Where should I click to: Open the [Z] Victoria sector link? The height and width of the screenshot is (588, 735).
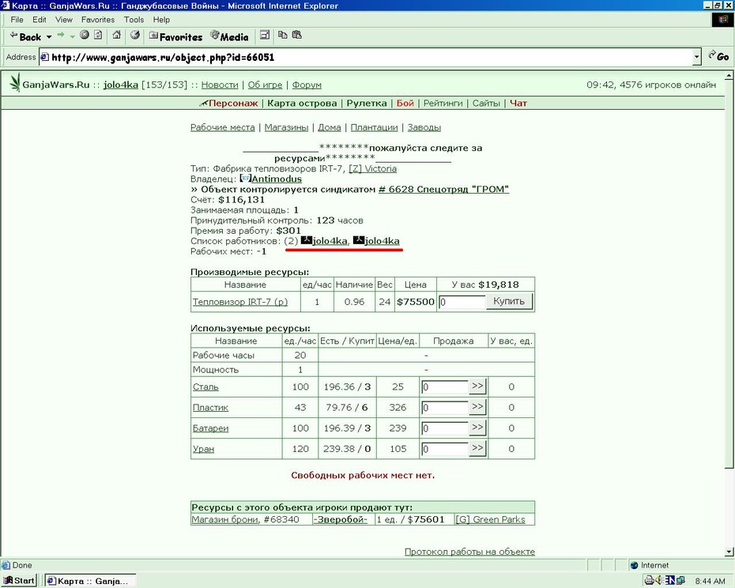(x=373, y=168)
